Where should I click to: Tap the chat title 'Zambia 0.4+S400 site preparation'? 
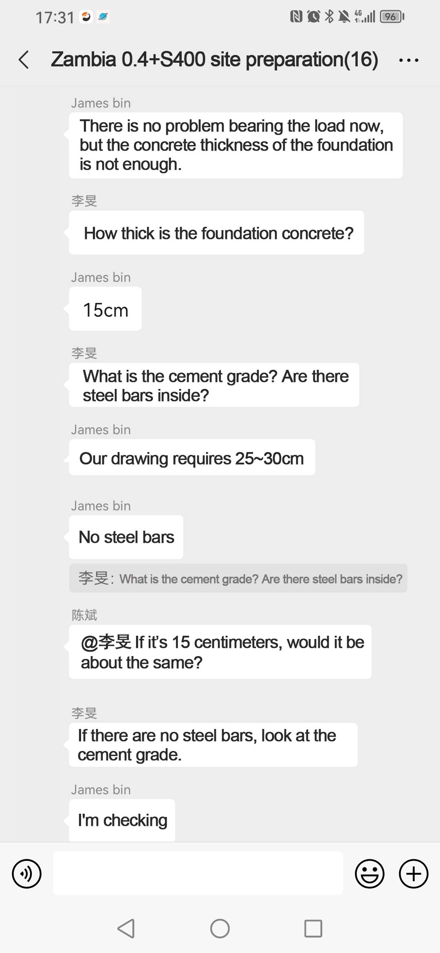(215, 60)
